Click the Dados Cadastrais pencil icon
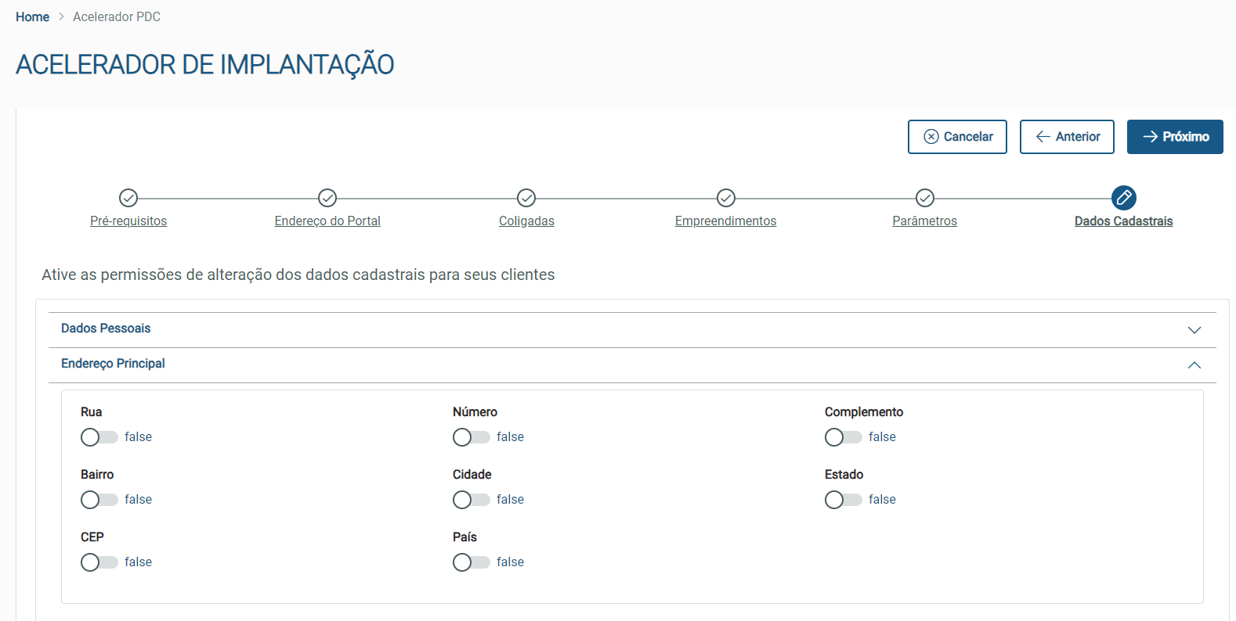 [x=1124, y=198]
